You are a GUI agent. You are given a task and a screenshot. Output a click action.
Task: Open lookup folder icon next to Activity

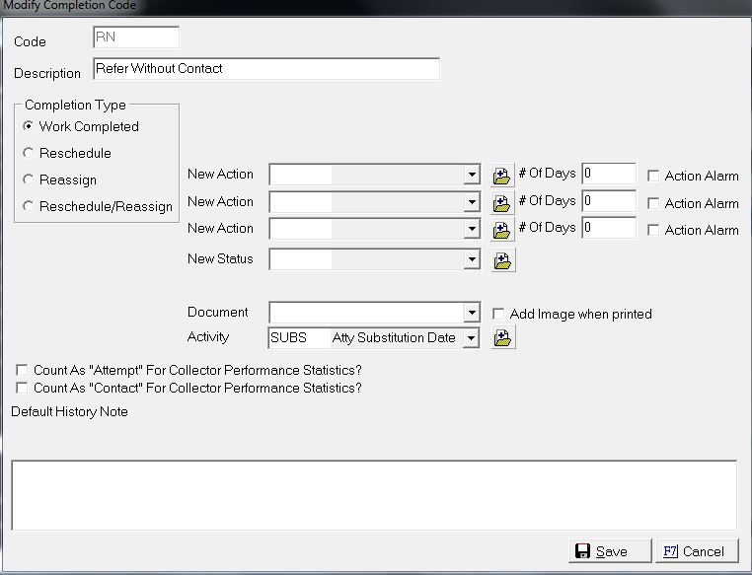(502, 338)
